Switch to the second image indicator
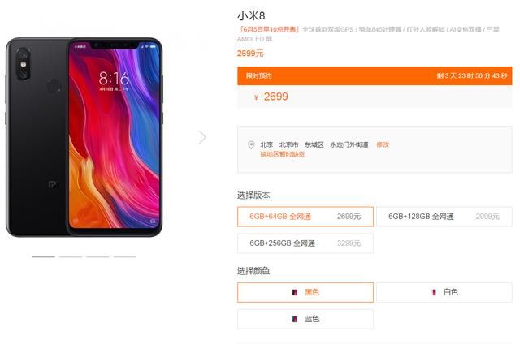 71,256
